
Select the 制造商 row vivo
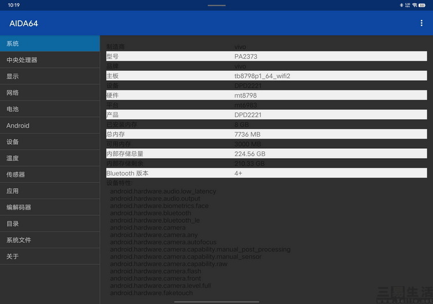267,47
